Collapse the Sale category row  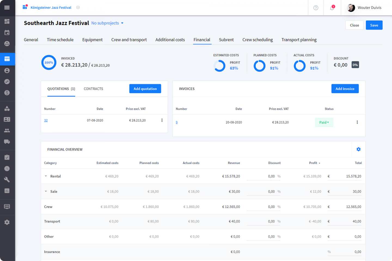coord(46,191)
